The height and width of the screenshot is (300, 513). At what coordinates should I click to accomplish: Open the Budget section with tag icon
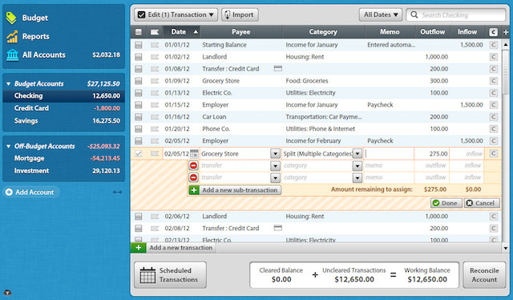(x=12, y=18)
